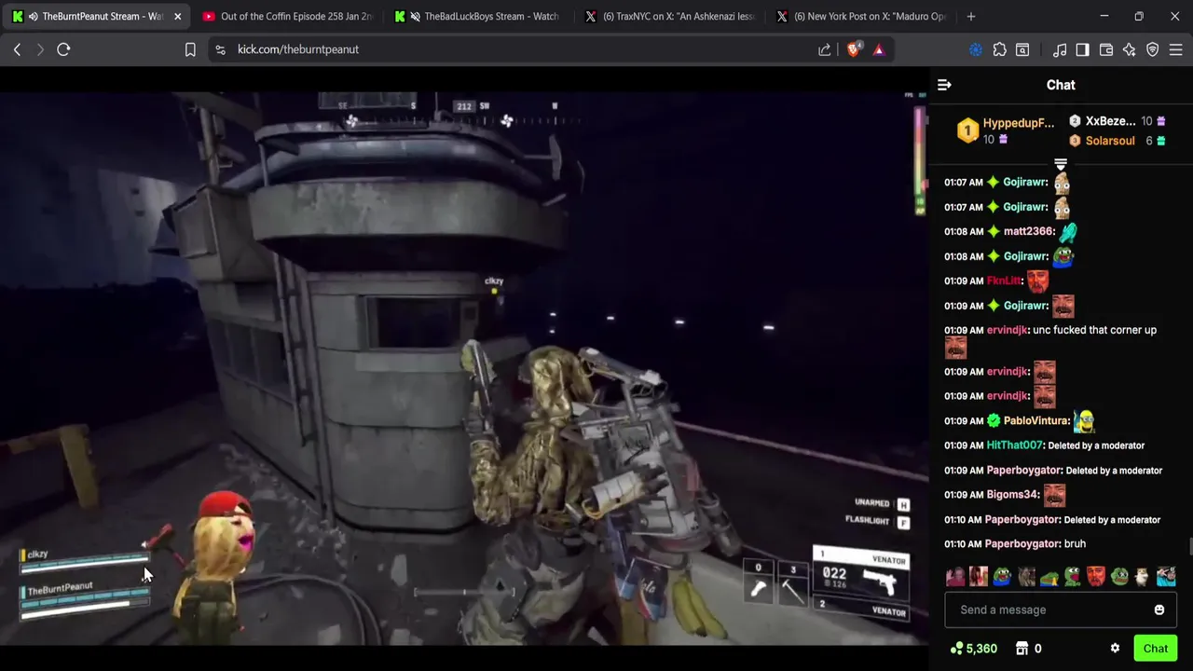Viewport: 1193px width, 671px height.
Task: Open the Extensions puzzle piece menu
Action: click(x=1000, y=49)
